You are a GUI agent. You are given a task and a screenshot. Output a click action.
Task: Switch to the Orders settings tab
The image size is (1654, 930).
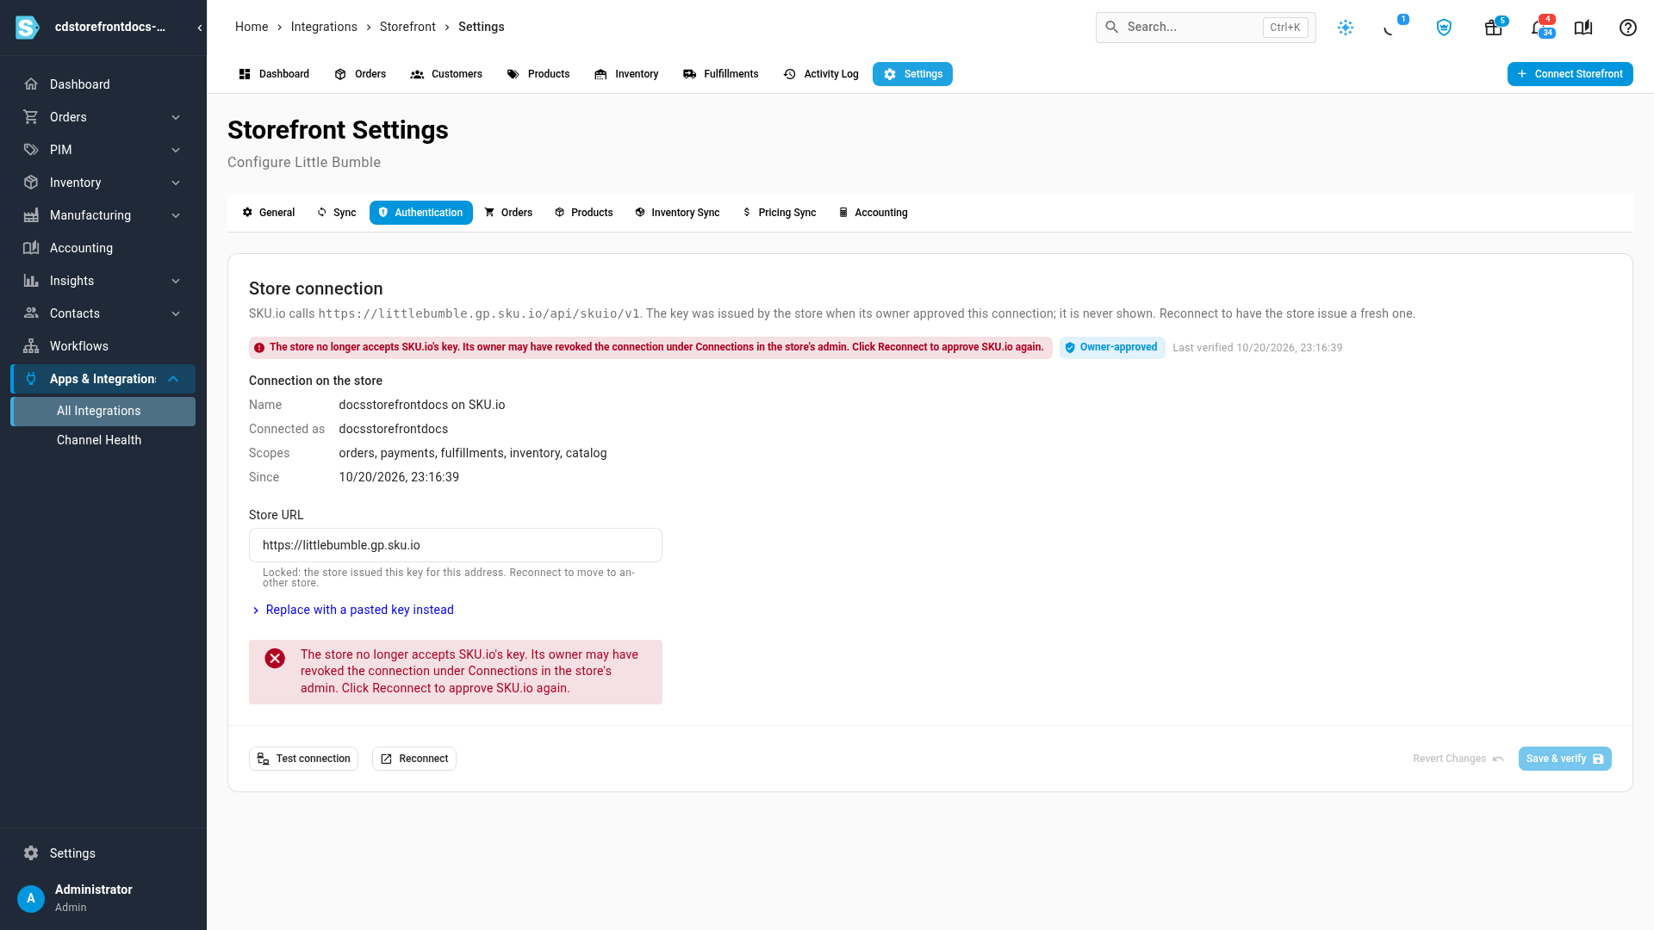(x=508, y=213)
